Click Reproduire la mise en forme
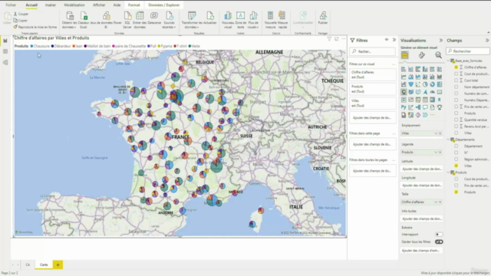This screenshot has width=491, height=276. (35, 27)
